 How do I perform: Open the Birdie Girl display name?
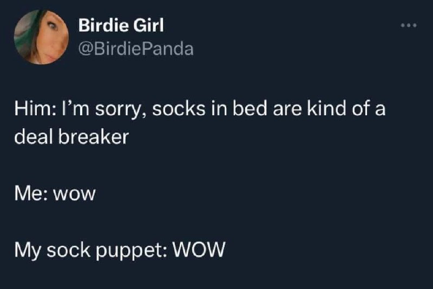click(121, 25)
